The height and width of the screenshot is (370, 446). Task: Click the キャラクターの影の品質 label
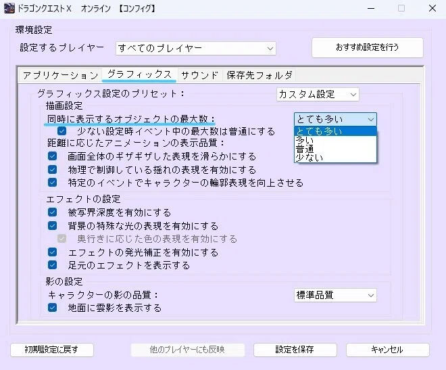point(103,295)
